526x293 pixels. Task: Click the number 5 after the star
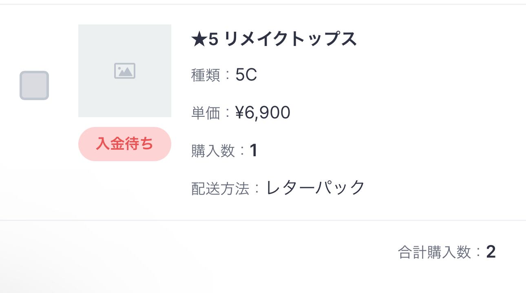213,39
